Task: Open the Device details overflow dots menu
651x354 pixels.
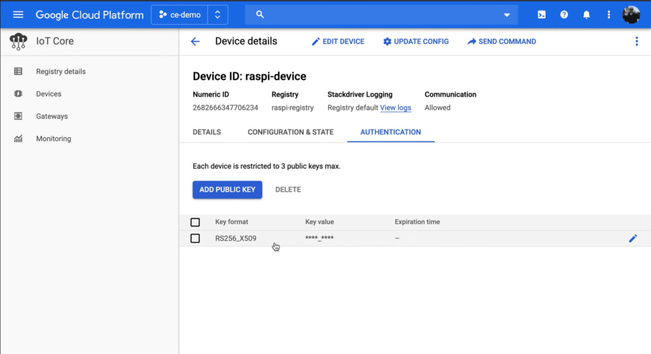Action: [x=636, y=41]
